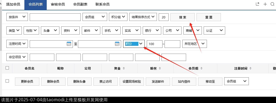Click the plus icon in top bar
Screen dimensions: 276x103
(265, 4)
